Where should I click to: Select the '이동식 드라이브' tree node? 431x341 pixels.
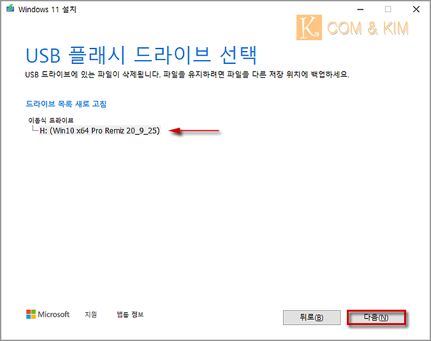pyautogui.click(x=51, y=120)
